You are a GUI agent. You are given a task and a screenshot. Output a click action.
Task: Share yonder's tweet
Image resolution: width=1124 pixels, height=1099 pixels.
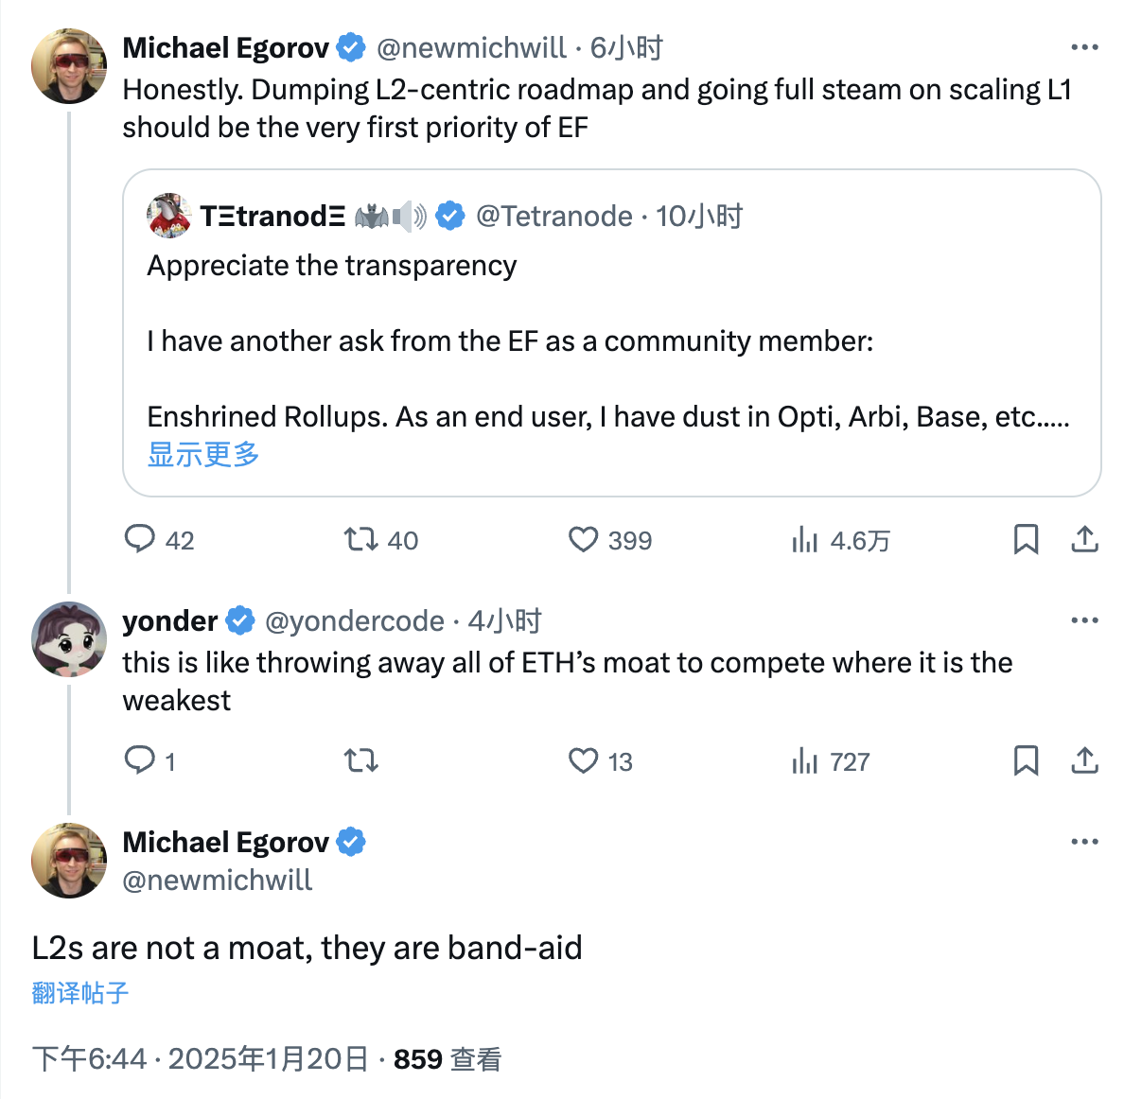(x=1084, y=760)
